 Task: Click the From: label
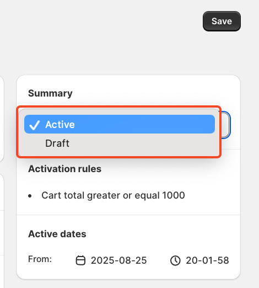tap(40, 259)
